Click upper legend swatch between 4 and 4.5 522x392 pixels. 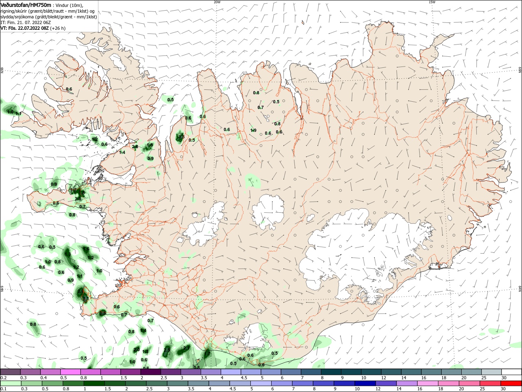click(x=230, y=372)
